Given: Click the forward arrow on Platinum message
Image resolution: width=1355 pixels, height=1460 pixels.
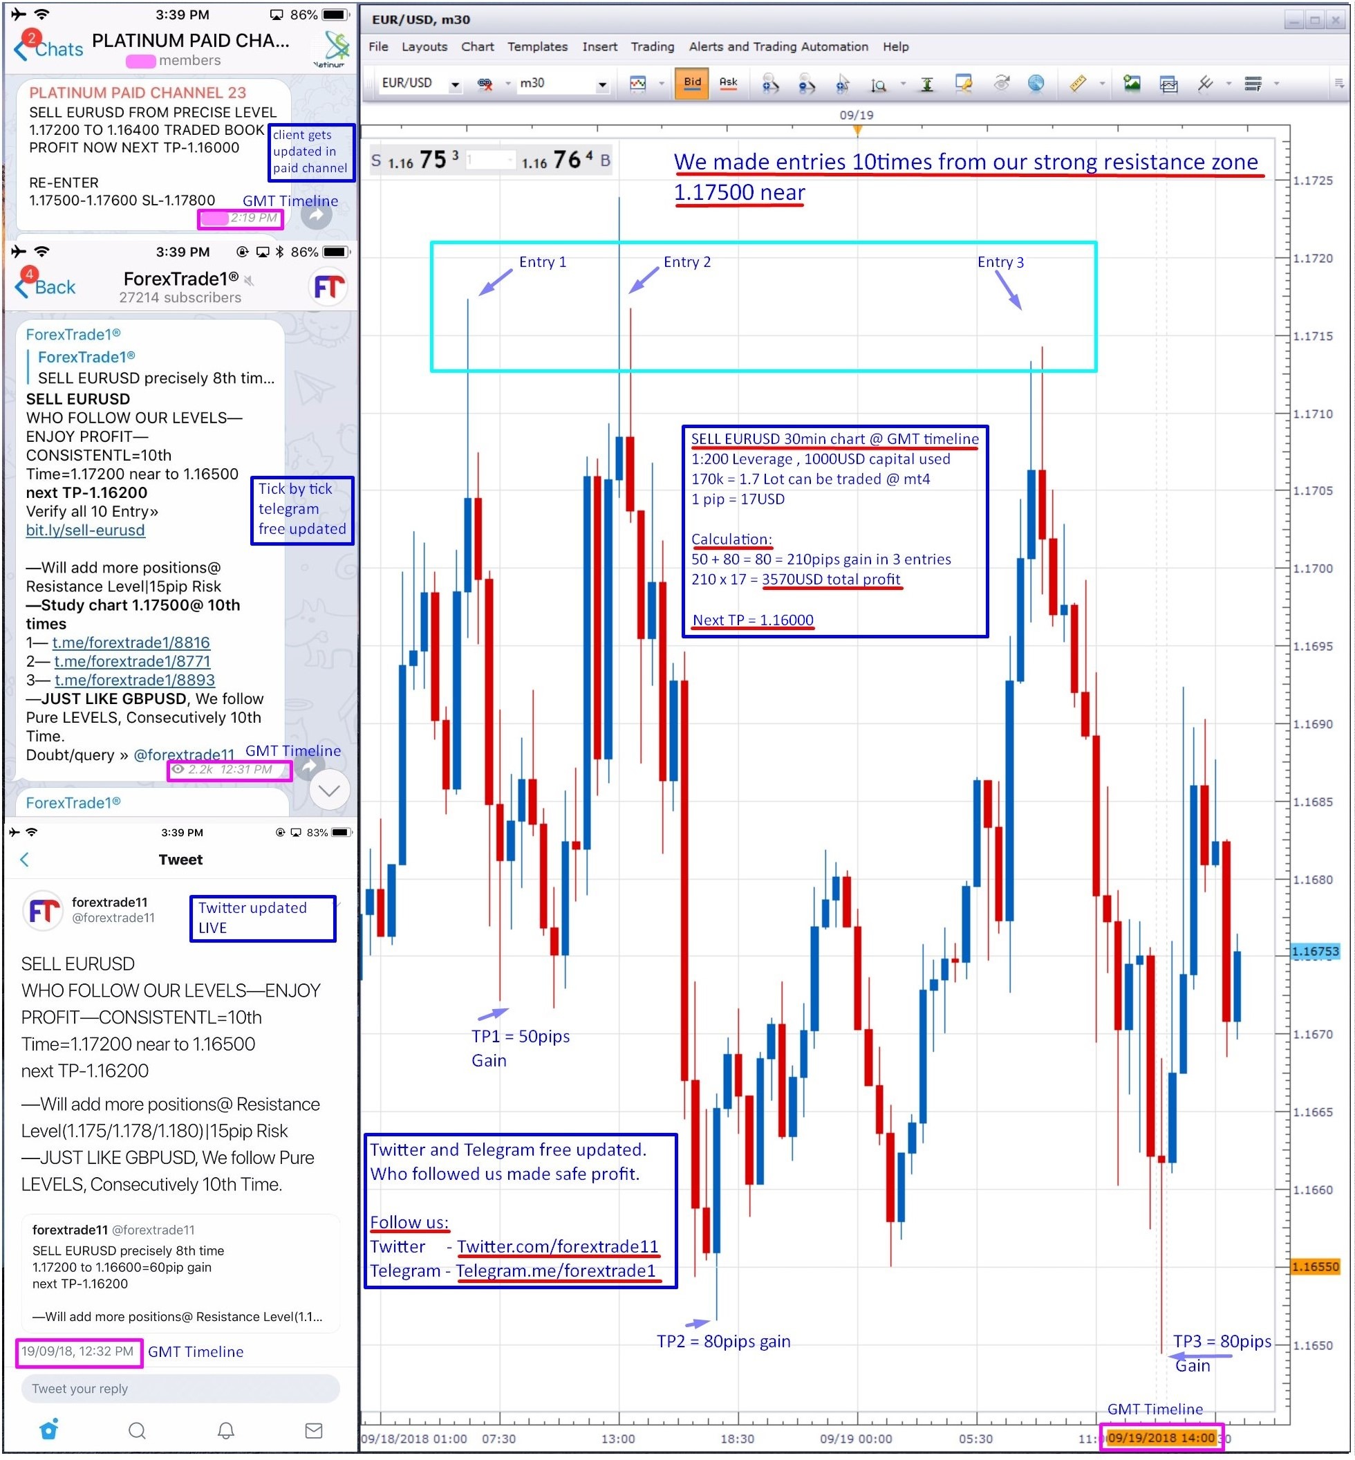Looking at the screenshot, I should tap(316, 215).
